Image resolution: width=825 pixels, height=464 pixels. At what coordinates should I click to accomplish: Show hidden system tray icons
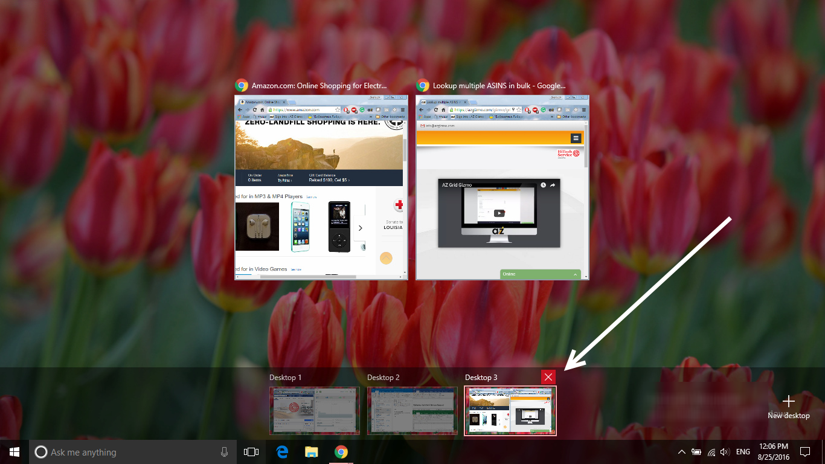tap(682, 452)
